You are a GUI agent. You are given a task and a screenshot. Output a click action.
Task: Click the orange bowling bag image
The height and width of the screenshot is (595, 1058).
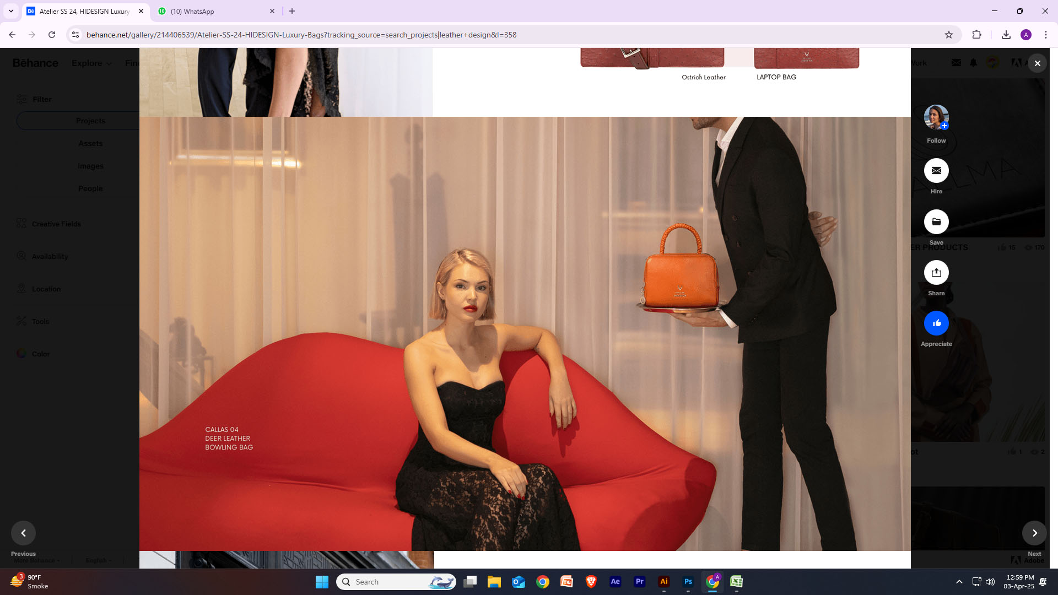click(x=682, y=270)
